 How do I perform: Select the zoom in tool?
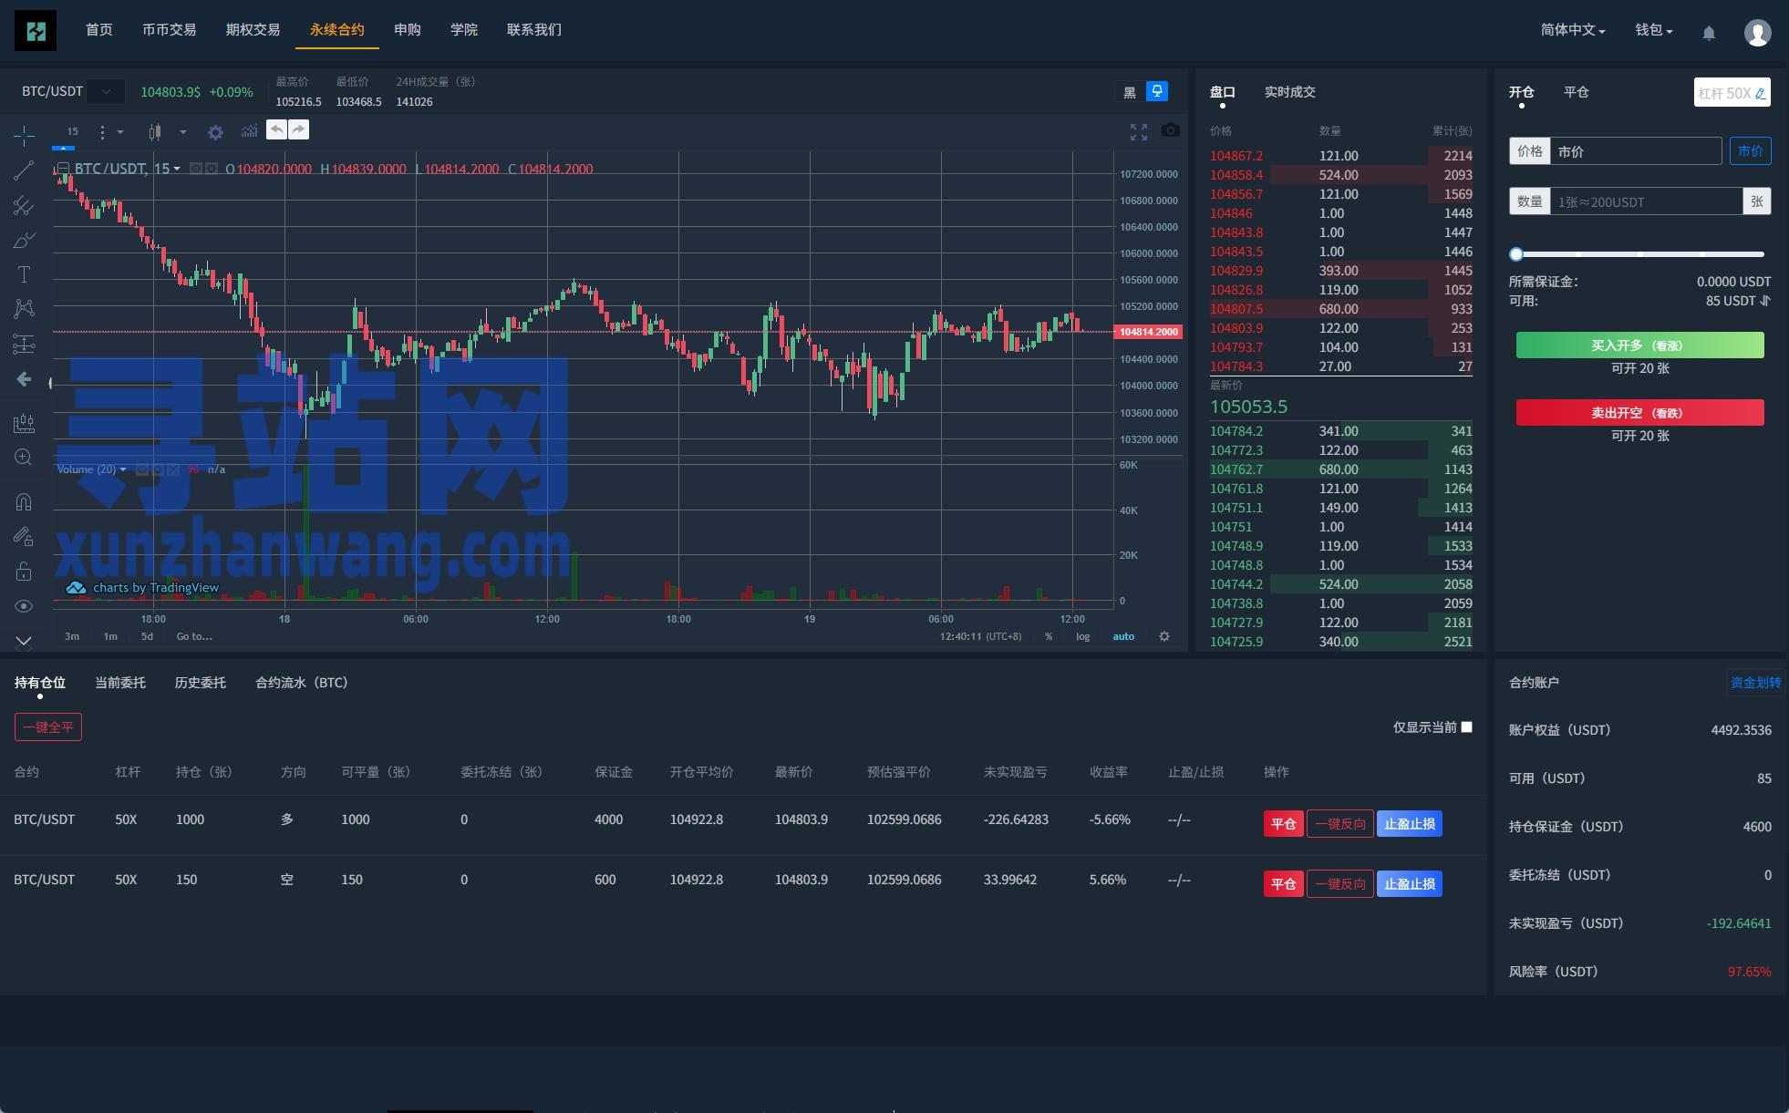click(x=24, y=458)
